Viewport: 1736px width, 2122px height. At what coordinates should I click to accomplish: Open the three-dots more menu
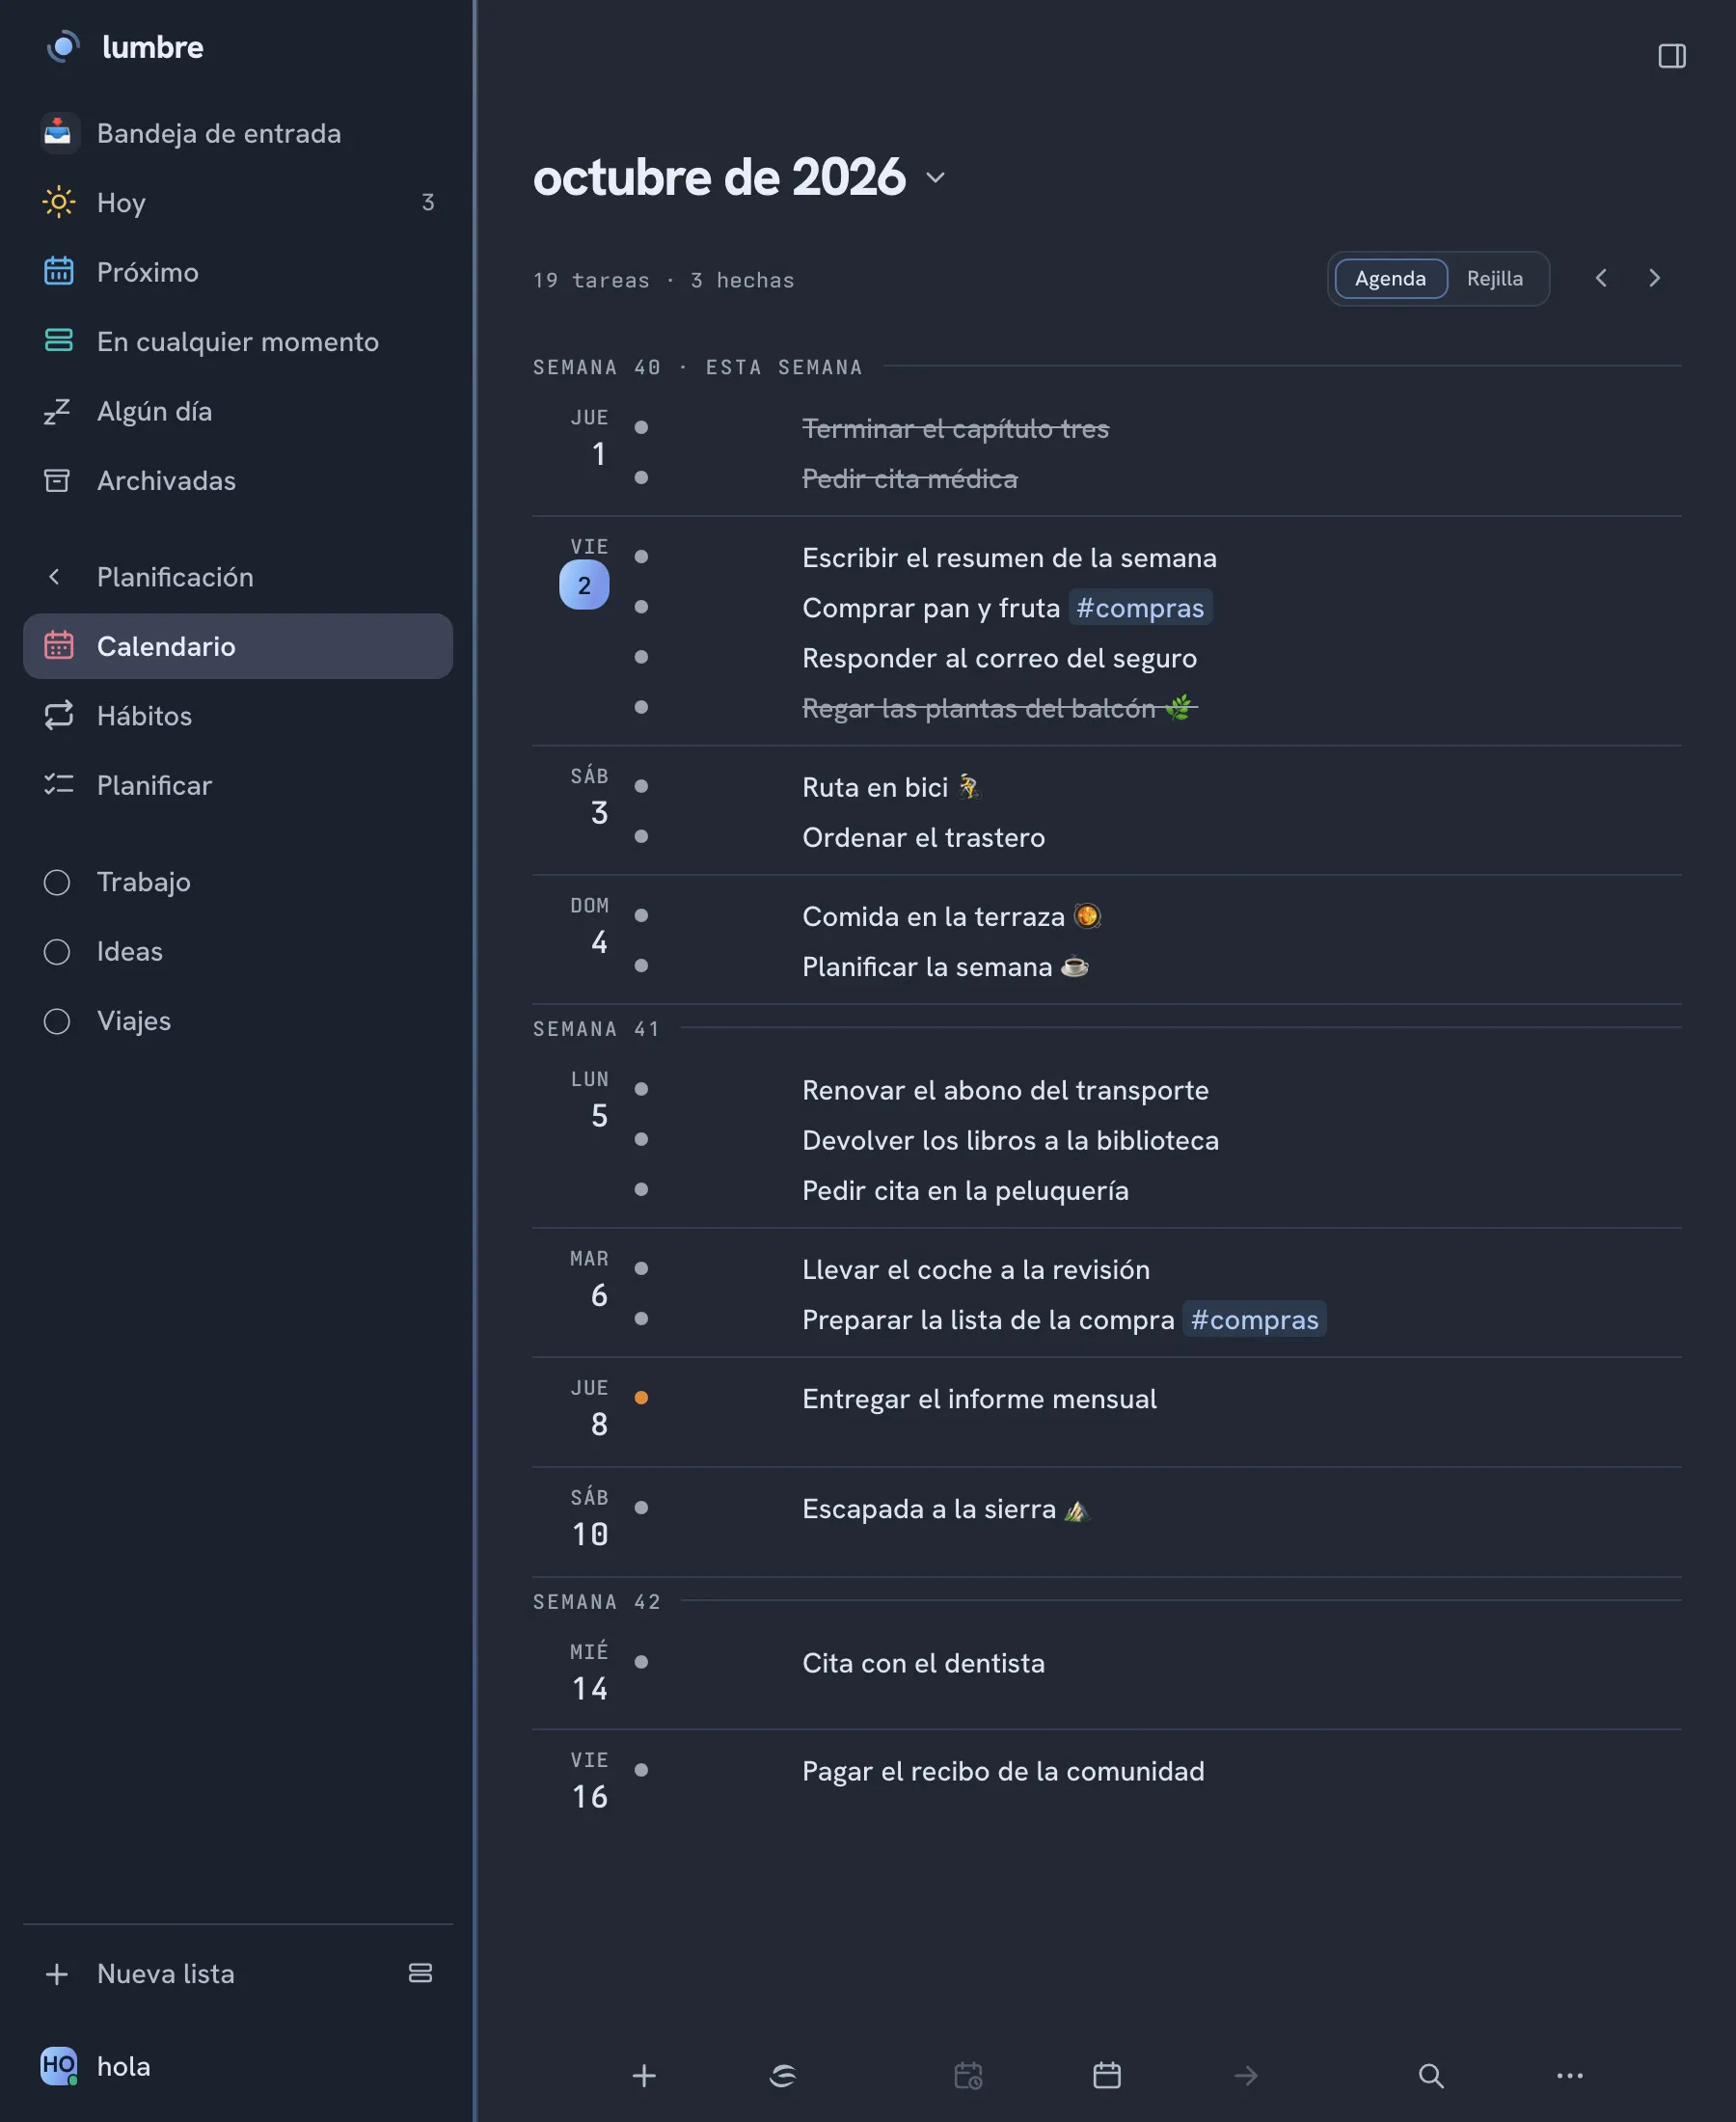coord(1569,2075)
